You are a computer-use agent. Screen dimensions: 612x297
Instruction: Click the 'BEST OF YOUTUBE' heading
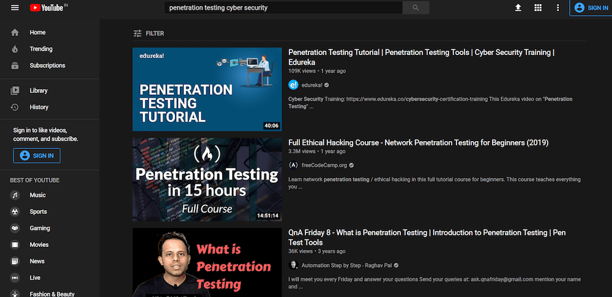click(x=35, y=180)
